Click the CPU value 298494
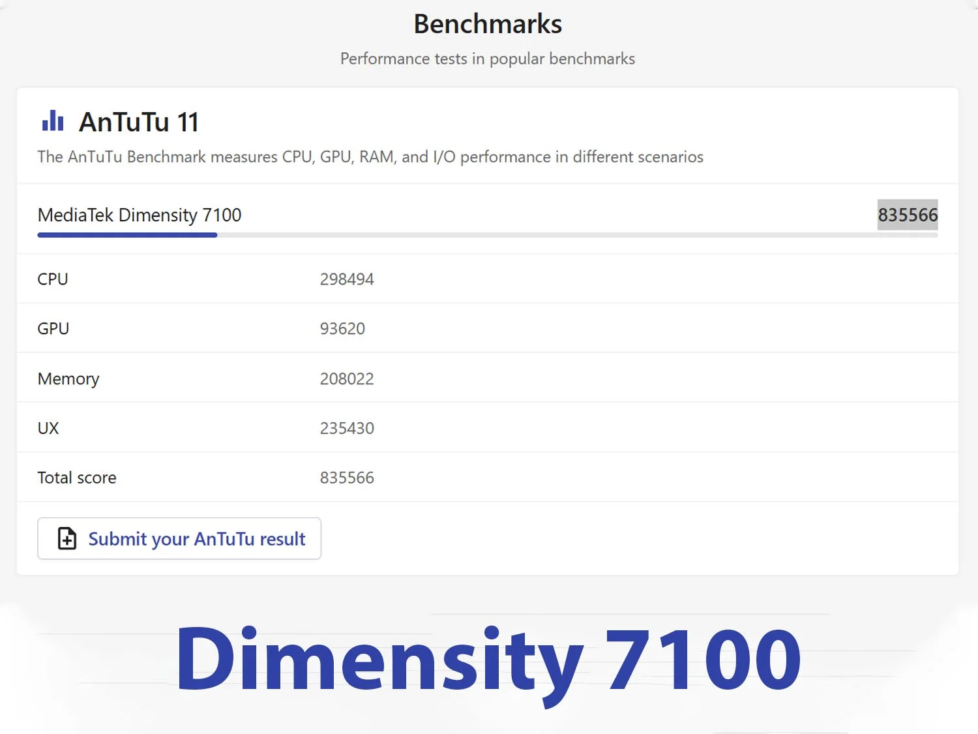 pyautogui.click(x=347, y=279)
